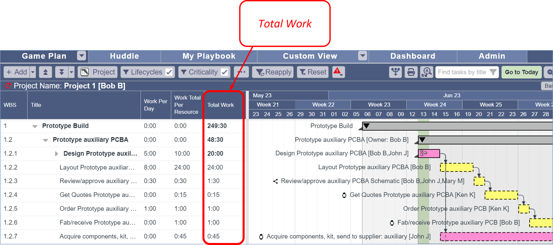Click the pink Design Prototype Gantt bar
Image resolution: width=553 pixels, height=245 pixels.
point(429,154)
